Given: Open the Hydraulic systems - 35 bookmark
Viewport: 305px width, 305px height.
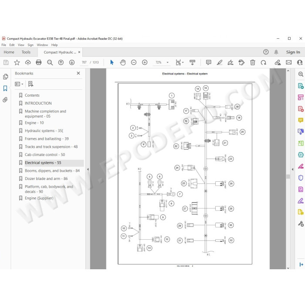Looking at the screenshot, I should (44, 131).
